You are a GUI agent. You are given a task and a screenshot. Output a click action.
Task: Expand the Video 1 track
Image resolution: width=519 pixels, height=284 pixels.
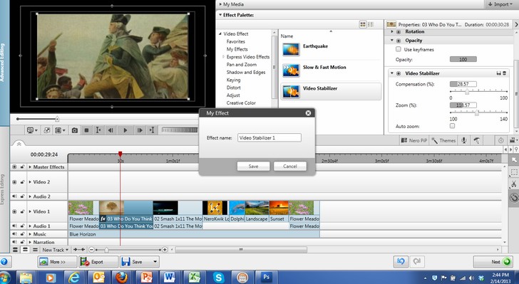point(30,211)
